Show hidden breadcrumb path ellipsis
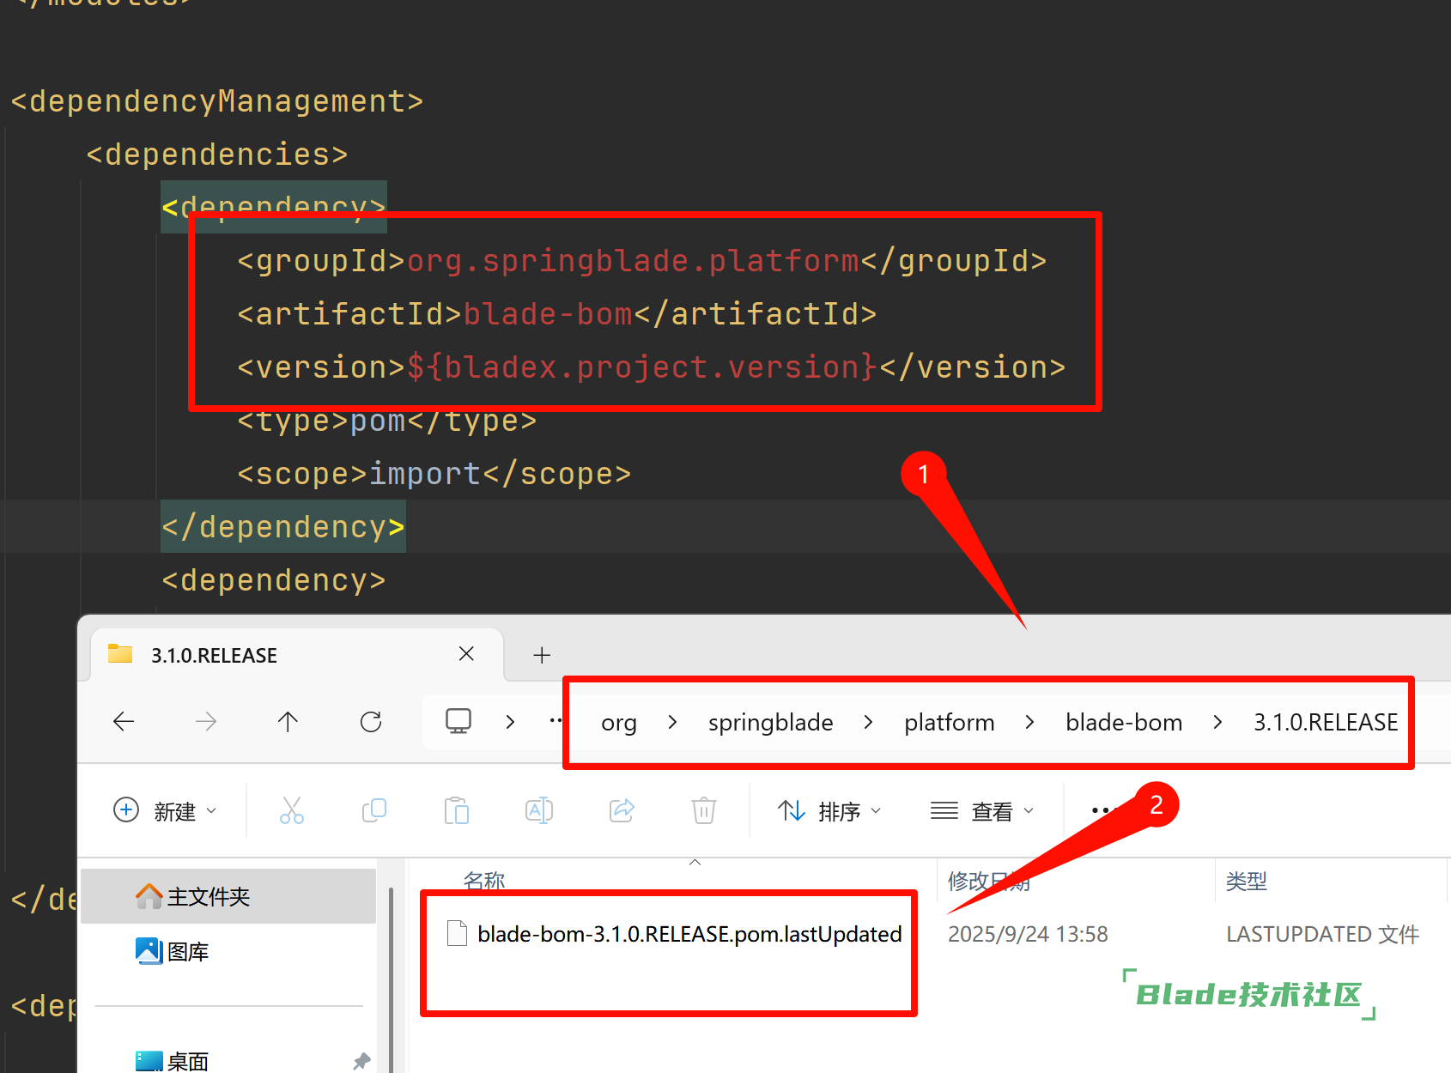This screenshot has height=1073, width=1451. (x=556, y=721)
